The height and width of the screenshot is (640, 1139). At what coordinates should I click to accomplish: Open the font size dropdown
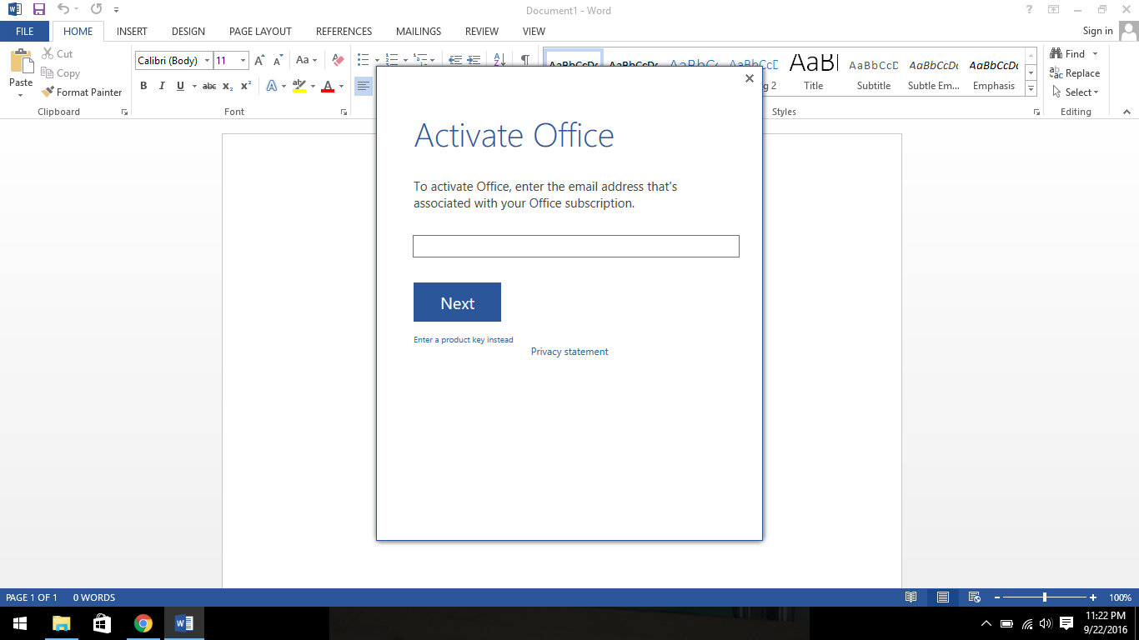[243, 61]
